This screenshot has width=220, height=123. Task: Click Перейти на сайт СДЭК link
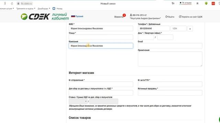point(190,17)
